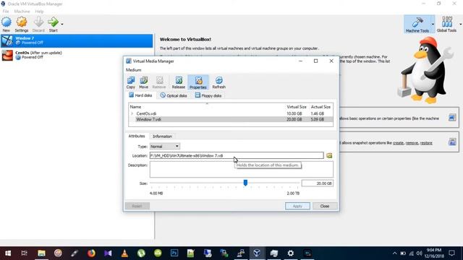This screenshot has height=260, width=463.
Task: Open the notification center icon
Action: click(x=451, y=253)
